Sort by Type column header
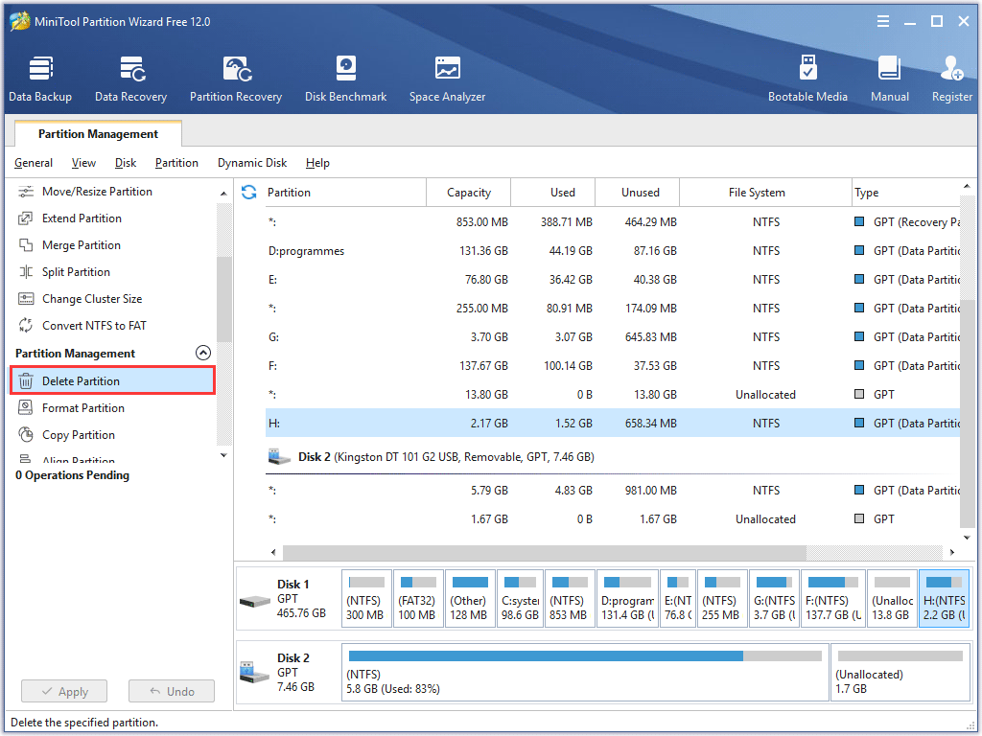The width and height of the screenshot is (982, 736). tap(905, 192)
